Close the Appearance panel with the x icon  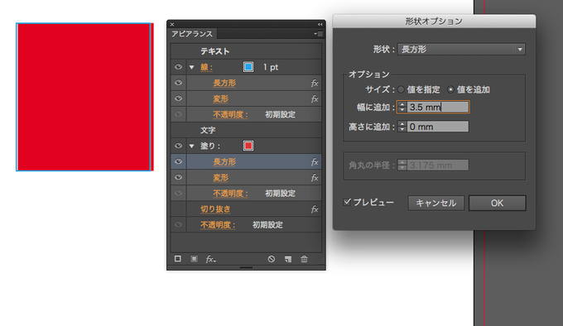(x=172, y=24)
